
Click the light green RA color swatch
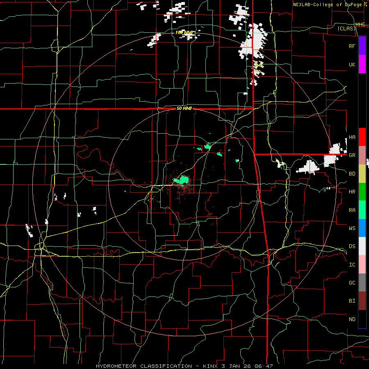(x=362, y=210)
